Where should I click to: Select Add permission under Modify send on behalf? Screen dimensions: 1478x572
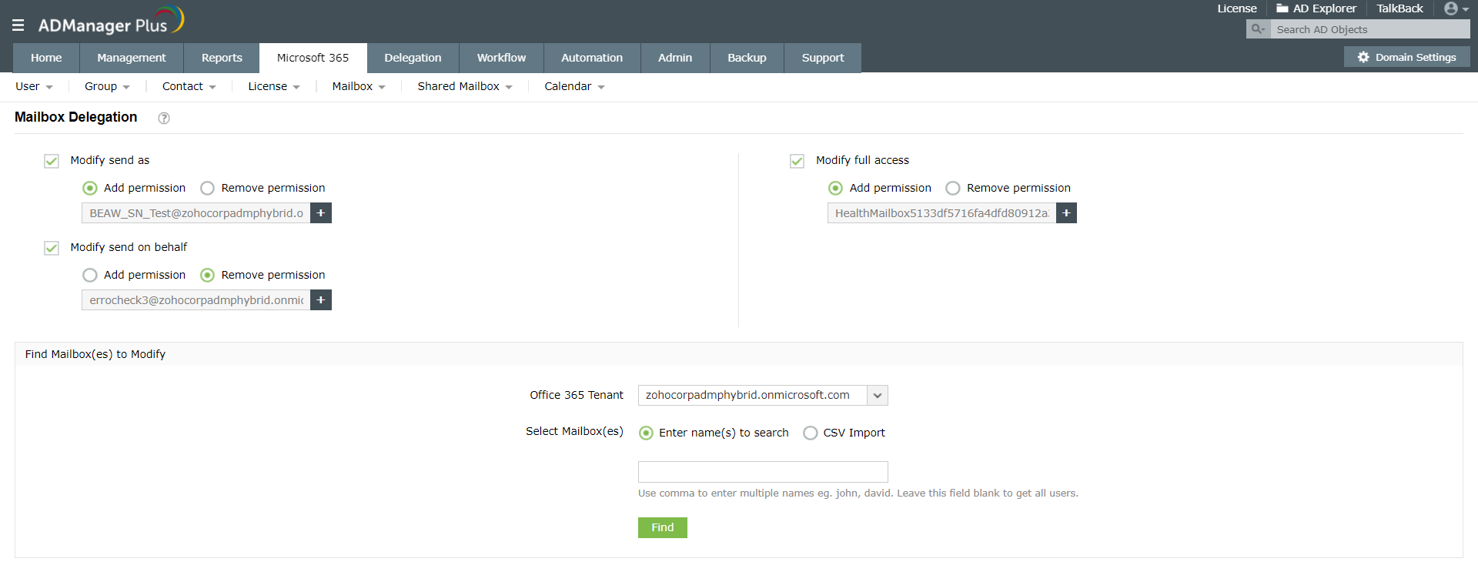90,275
